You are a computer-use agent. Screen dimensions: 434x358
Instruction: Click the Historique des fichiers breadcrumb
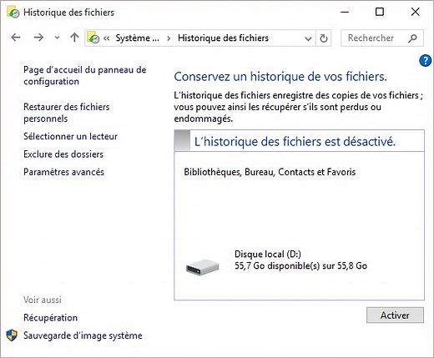[223, 38]
